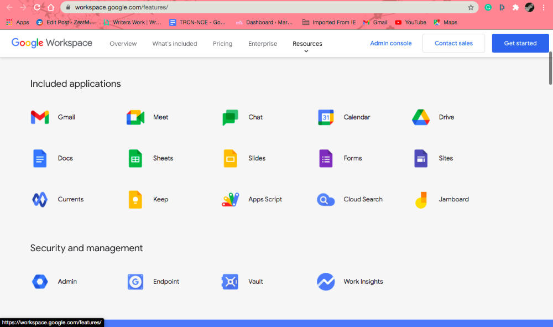The width and height of the screenshot is (553, 327).
Task: Click the Contact sales button
Action: [x=453, y=43]
